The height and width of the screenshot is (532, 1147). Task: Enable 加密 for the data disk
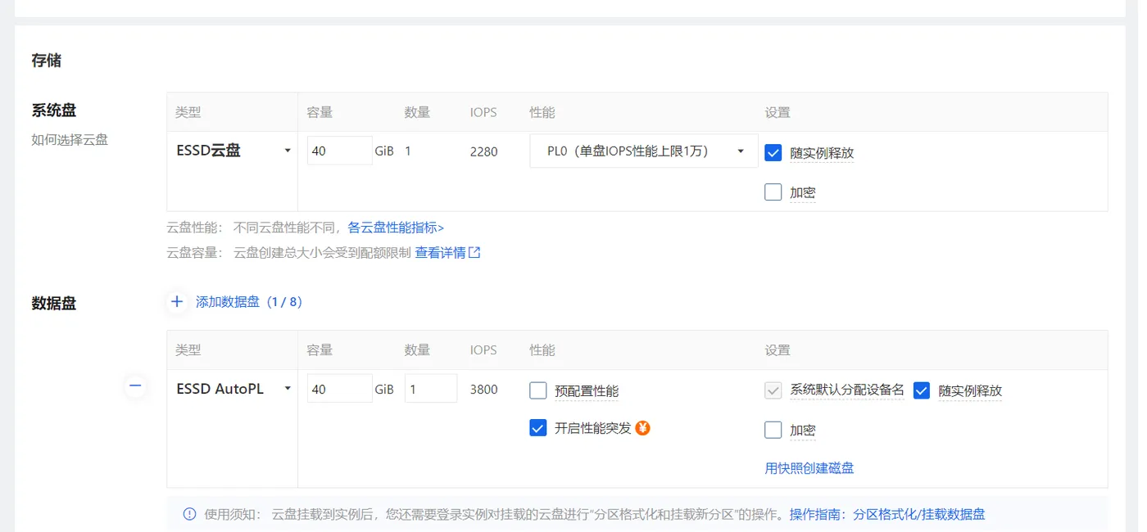point(773,430)
